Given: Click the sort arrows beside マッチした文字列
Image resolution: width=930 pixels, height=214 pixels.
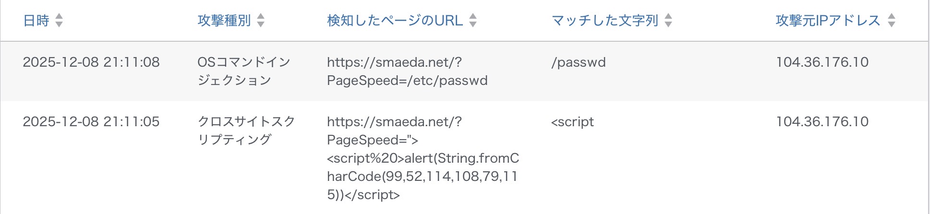Looking at the screenshot, I should [668, 20].
